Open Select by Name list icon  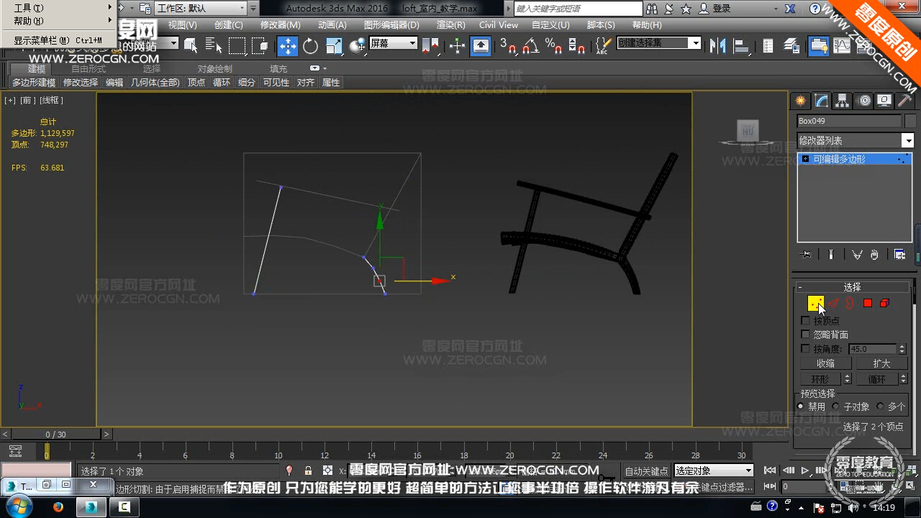click(x=214, y=46)
